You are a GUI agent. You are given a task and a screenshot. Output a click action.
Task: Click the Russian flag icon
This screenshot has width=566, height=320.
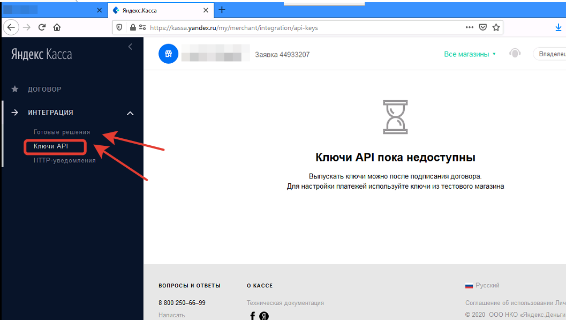coord(469,286)
